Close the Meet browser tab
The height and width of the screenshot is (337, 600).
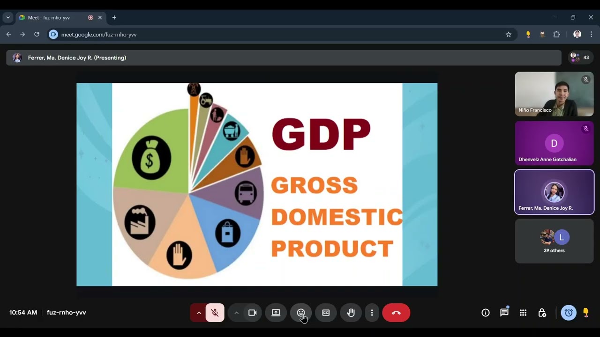tap(100, 17)
